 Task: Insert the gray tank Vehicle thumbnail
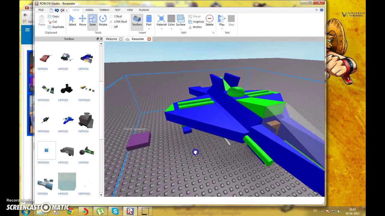86,120
